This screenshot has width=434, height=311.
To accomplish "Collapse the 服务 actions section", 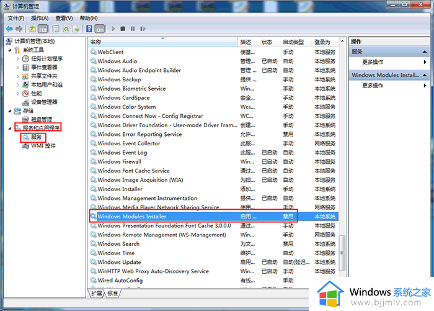I will tap(424, 52).
